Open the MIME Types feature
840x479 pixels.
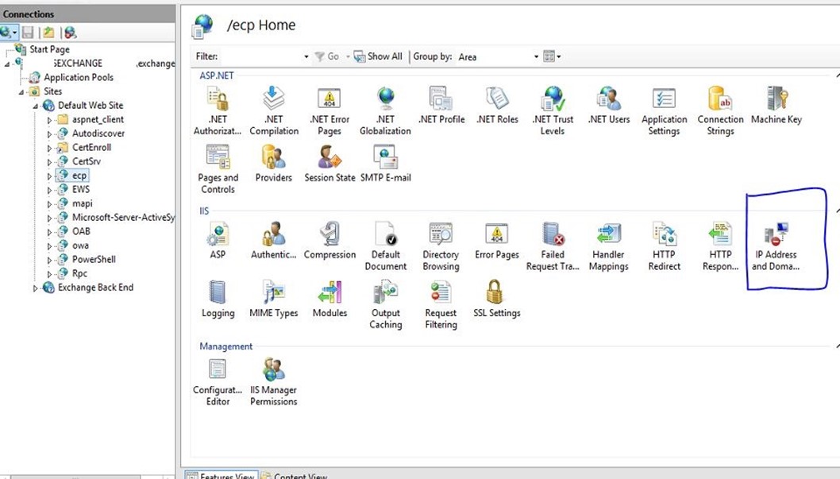274,299
